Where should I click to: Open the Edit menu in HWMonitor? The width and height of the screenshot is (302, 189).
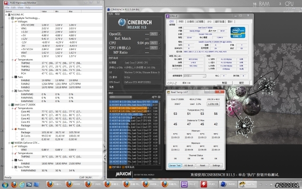(x=14, y=8)
